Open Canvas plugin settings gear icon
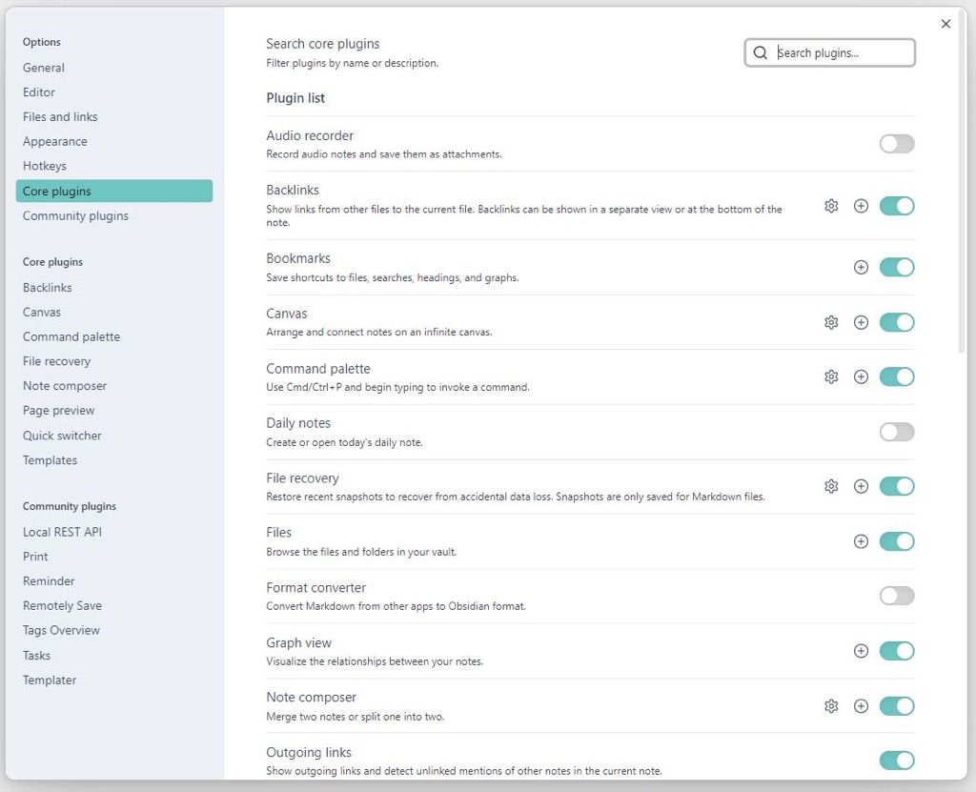 (x=831, y=322)
